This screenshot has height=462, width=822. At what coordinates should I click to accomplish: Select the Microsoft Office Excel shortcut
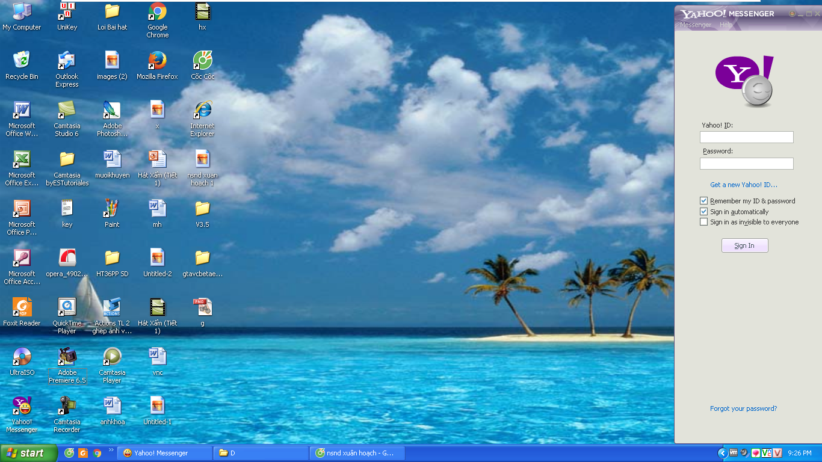coord(22,168)
